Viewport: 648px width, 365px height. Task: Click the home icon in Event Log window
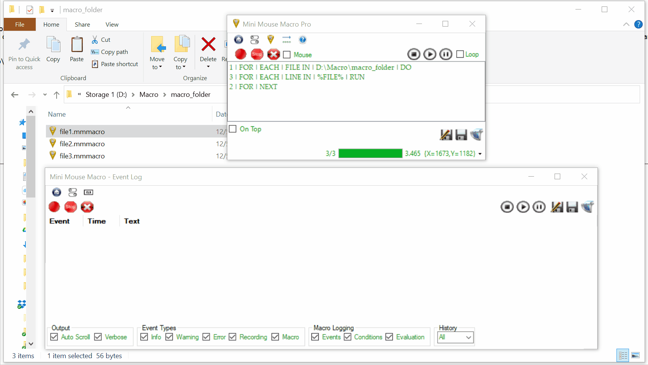57,192
